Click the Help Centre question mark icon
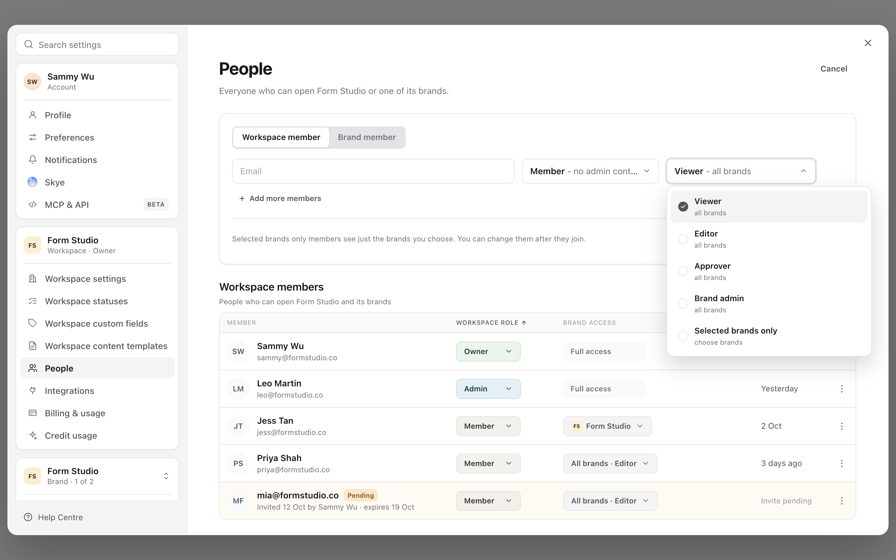Image resolution: width=896 pixels, height=560 pixels. tap(28, 517)
